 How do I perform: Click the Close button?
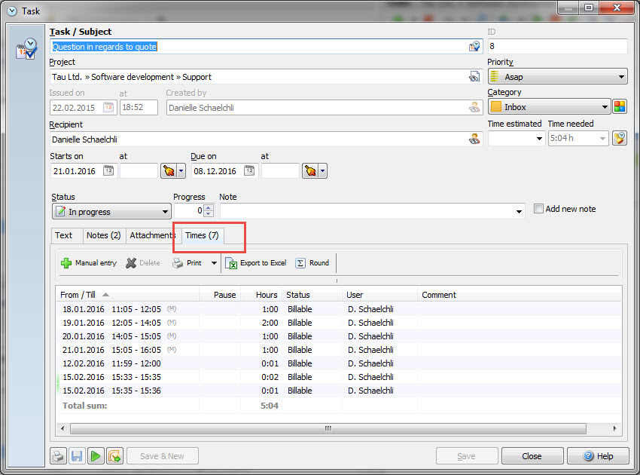click(532, 455)
